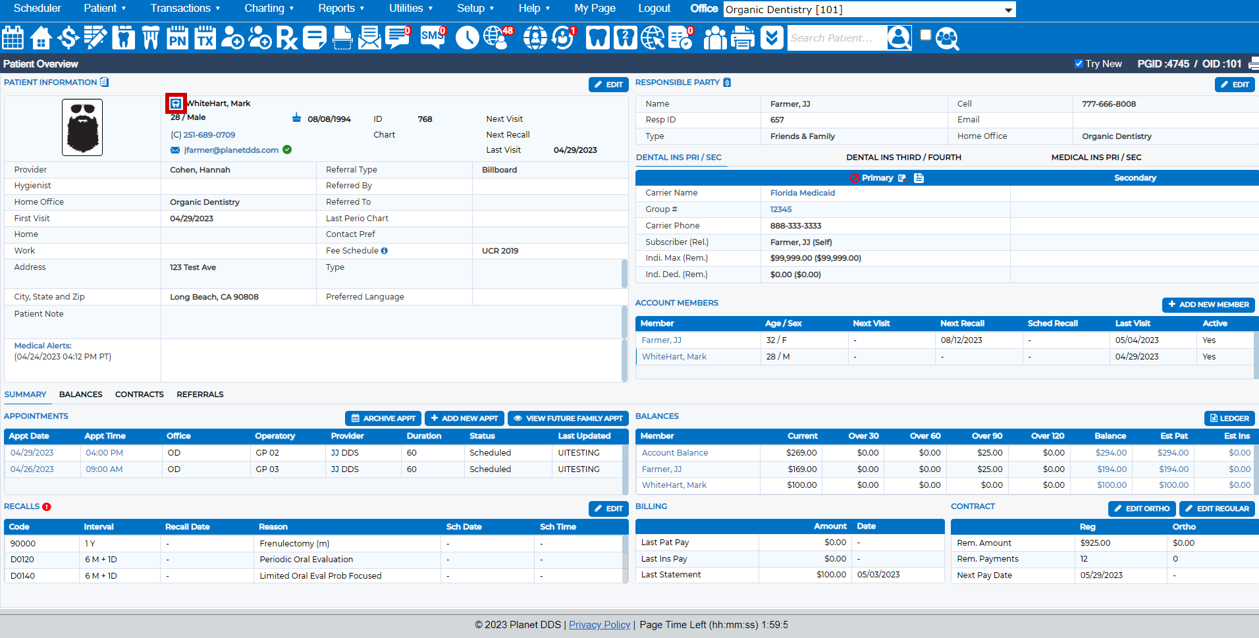Click the TX treatment plan icon
1259x638 pixels.
pyautogui.click(x=205, y=38)
